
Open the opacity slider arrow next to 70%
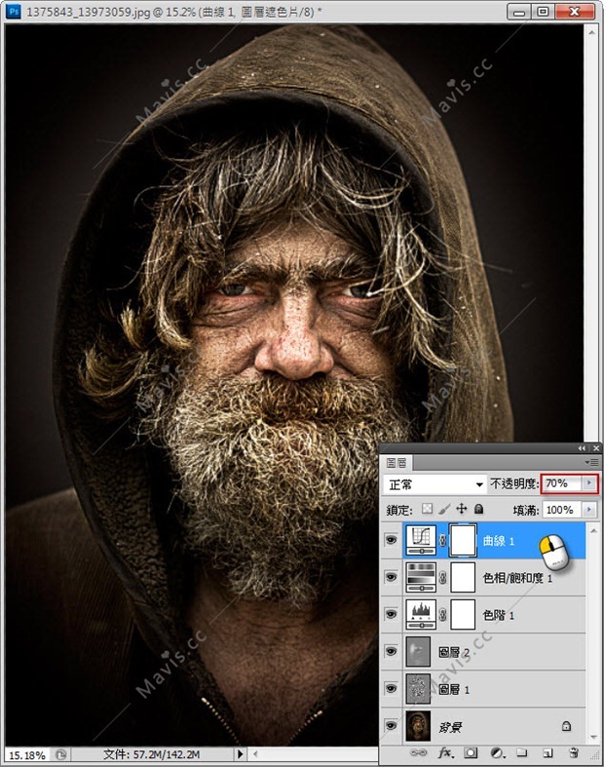(x=589, y=483)
